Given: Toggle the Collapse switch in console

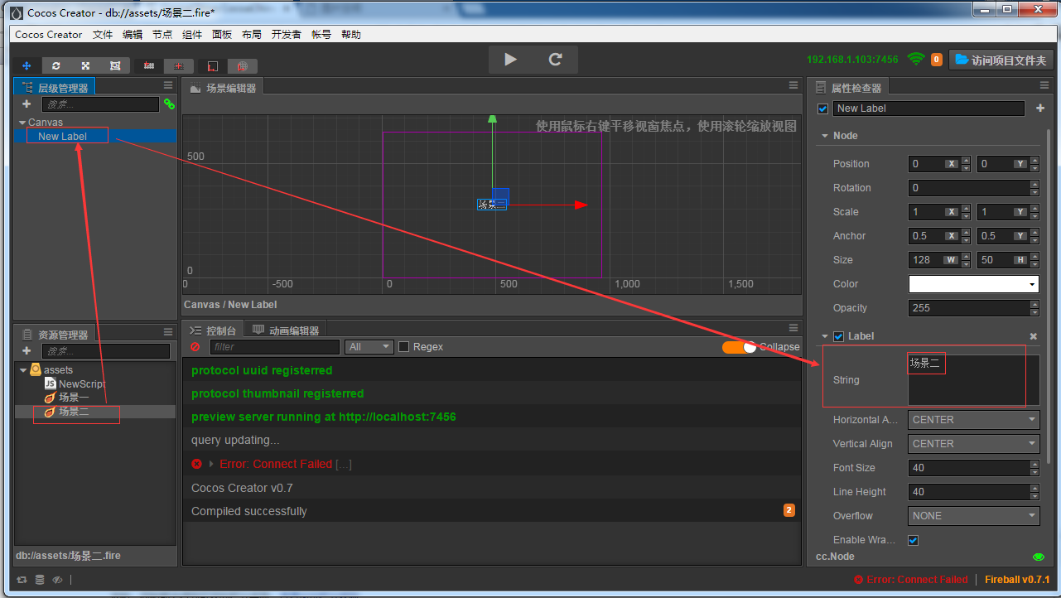Looking at the screenshot, I should pyautogui.click(x=739, y=347).
